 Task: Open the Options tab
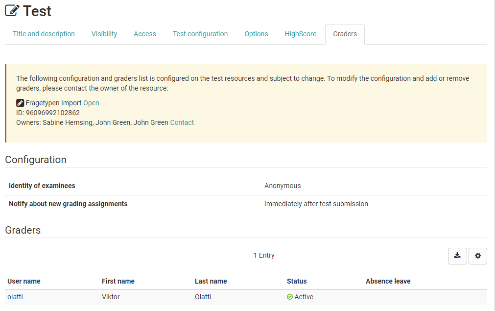256,34
